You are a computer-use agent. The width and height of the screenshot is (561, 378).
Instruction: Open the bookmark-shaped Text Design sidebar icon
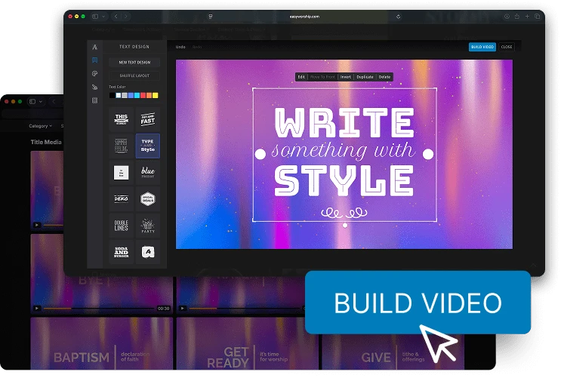[x=95, y=60]
